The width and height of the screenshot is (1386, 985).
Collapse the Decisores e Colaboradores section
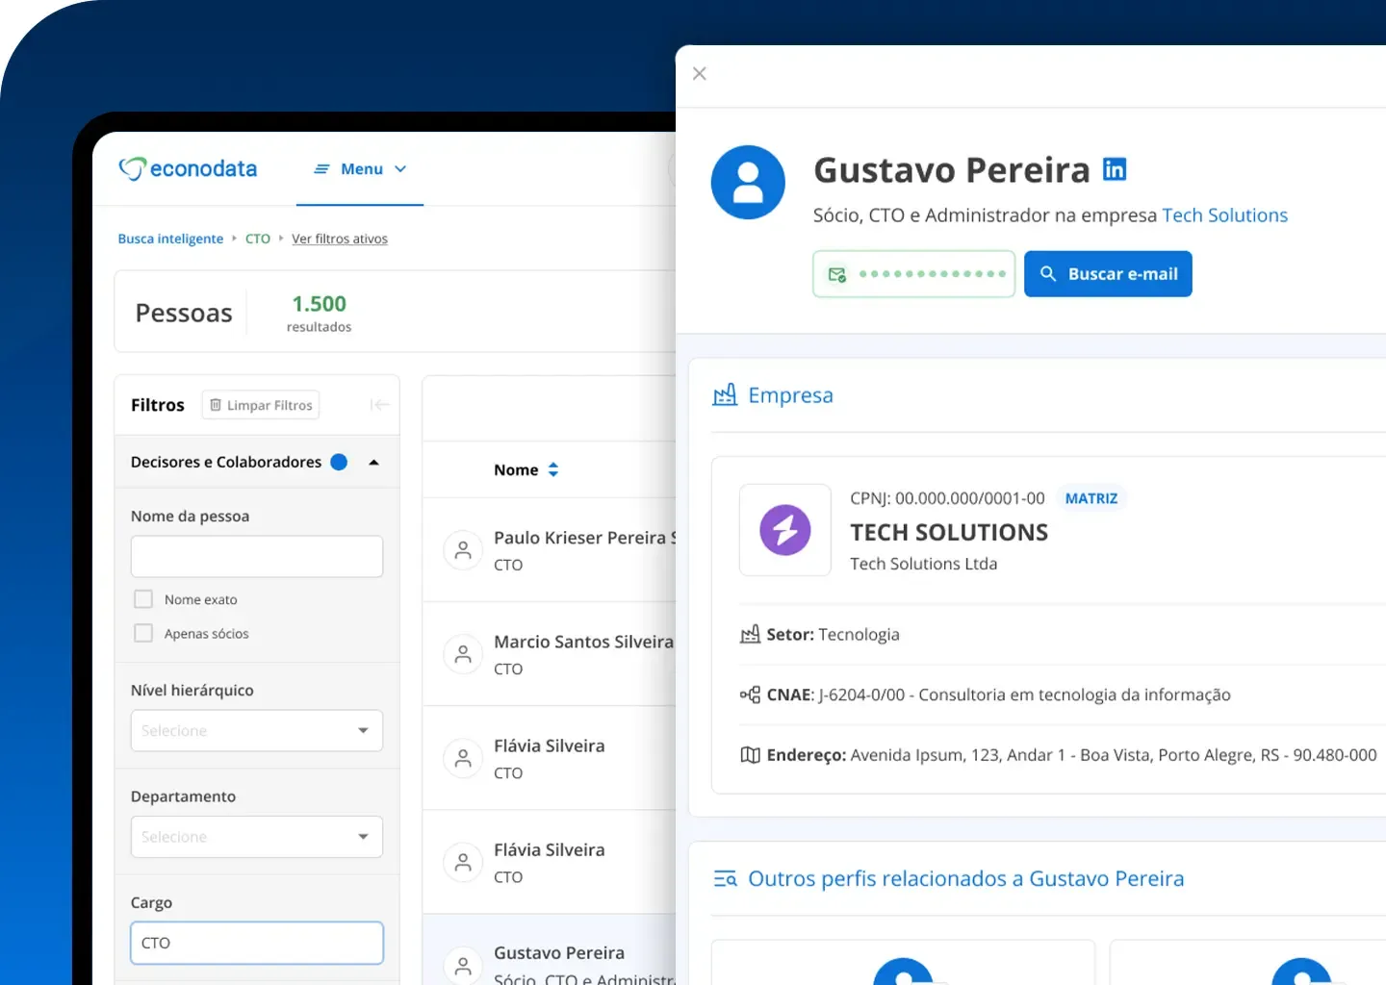[373, 463]
